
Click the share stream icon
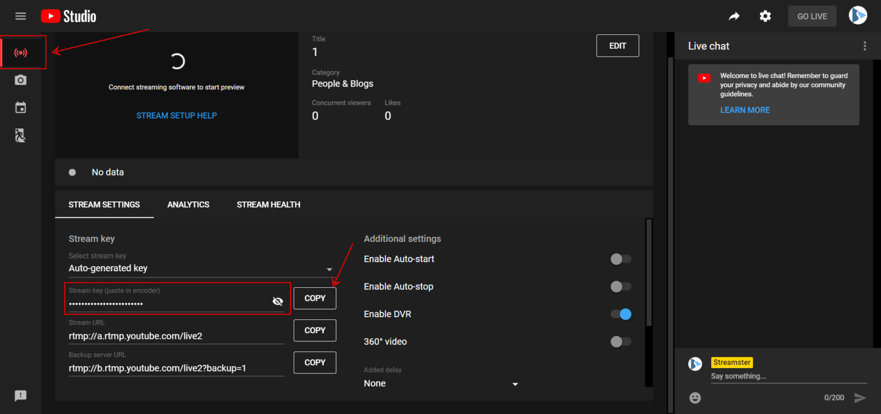(734, 16)
